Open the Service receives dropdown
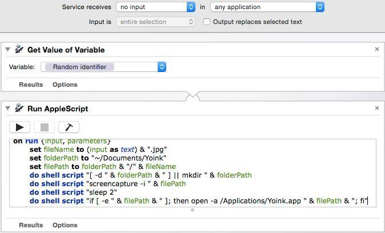The height and width of the screenshot is (233, 385). (x=155, y=7)
